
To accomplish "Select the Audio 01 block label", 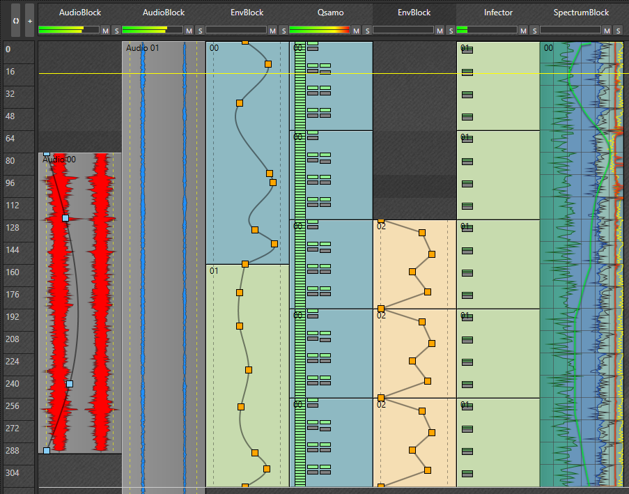I will [141, 47].
